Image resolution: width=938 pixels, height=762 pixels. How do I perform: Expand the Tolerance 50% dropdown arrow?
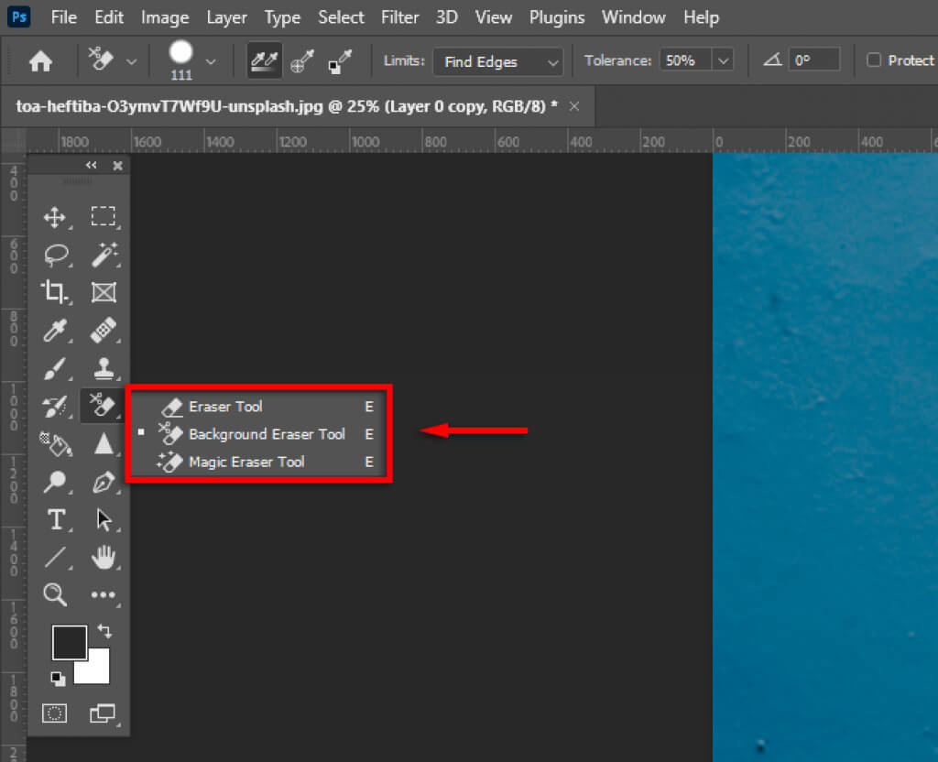point(723,61)
